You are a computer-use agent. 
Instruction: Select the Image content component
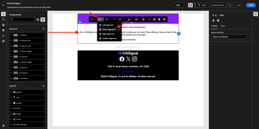pyautogui.click(x=27, y=114)
